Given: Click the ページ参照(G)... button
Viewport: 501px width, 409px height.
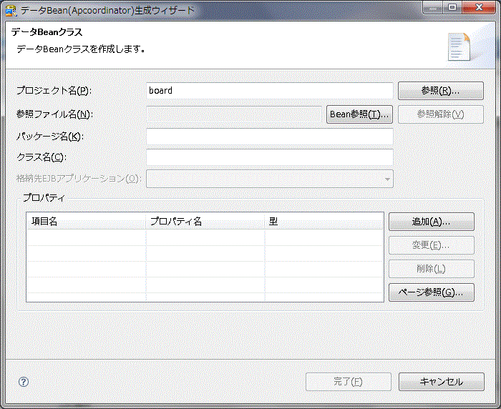Looking at the screenshot, I should [431, 292].
